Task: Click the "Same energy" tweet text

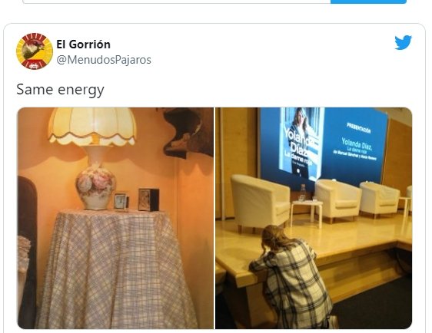Action: tap(60, 90)
